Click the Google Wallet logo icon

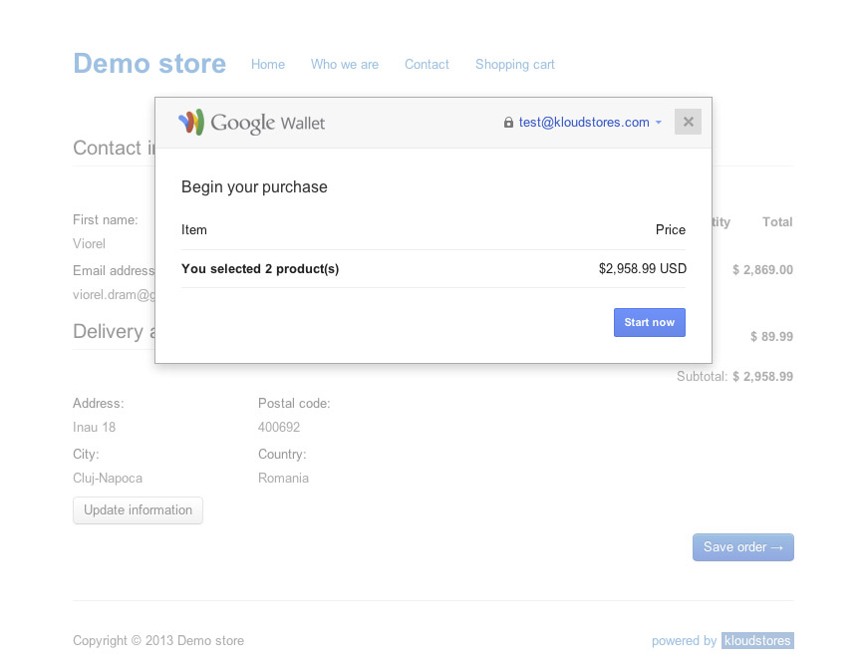coord(191,122)
